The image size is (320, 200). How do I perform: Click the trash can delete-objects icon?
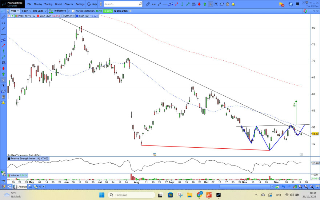(228, 4)
